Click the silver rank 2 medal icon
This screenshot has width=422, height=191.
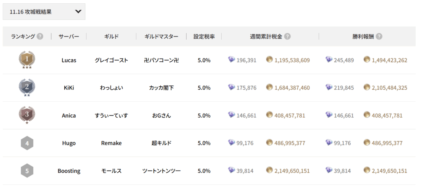27,87
